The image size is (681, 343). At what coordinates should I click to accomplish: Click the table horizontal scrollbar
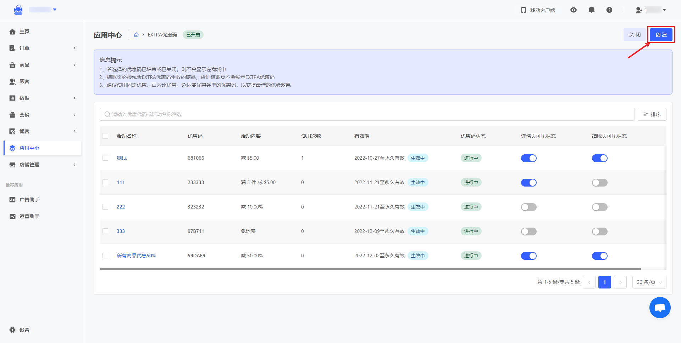(x=370, y=269)
